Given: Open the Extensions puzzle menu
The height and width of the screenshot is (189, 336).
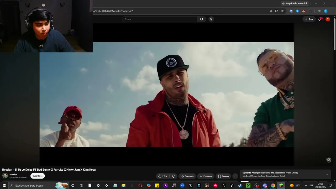Looking at the screenshot, I should pyautogui.click(x=310, y=11).
